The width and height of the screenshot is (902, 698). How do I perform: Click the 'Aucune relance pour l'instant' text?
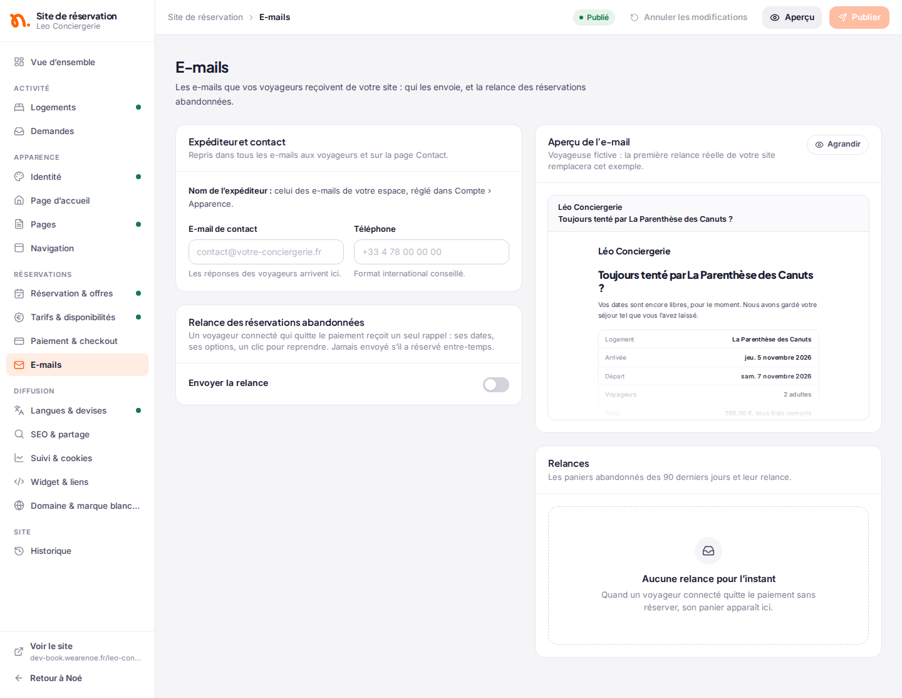click(708, 579)
